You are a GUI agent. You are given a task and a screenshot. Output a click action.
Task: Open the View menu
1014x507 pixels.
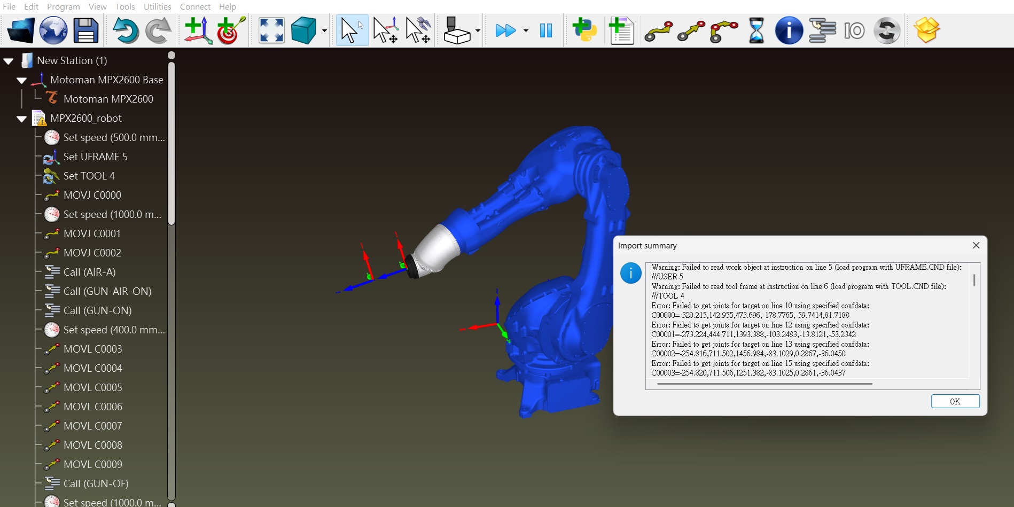[x=98, y=6]
